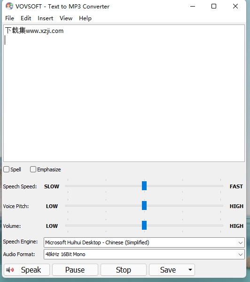
Task: Click the FAST label beside the speed slider
Action: coord(236,186)
